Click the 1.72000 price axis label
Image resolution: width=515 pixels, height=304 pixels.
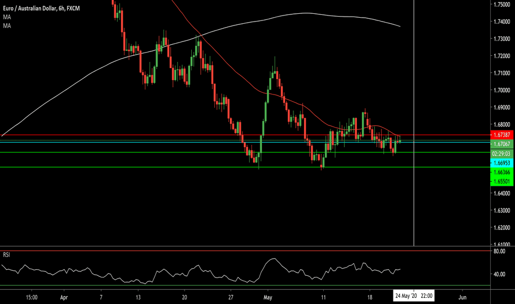[x=502, y=56]
